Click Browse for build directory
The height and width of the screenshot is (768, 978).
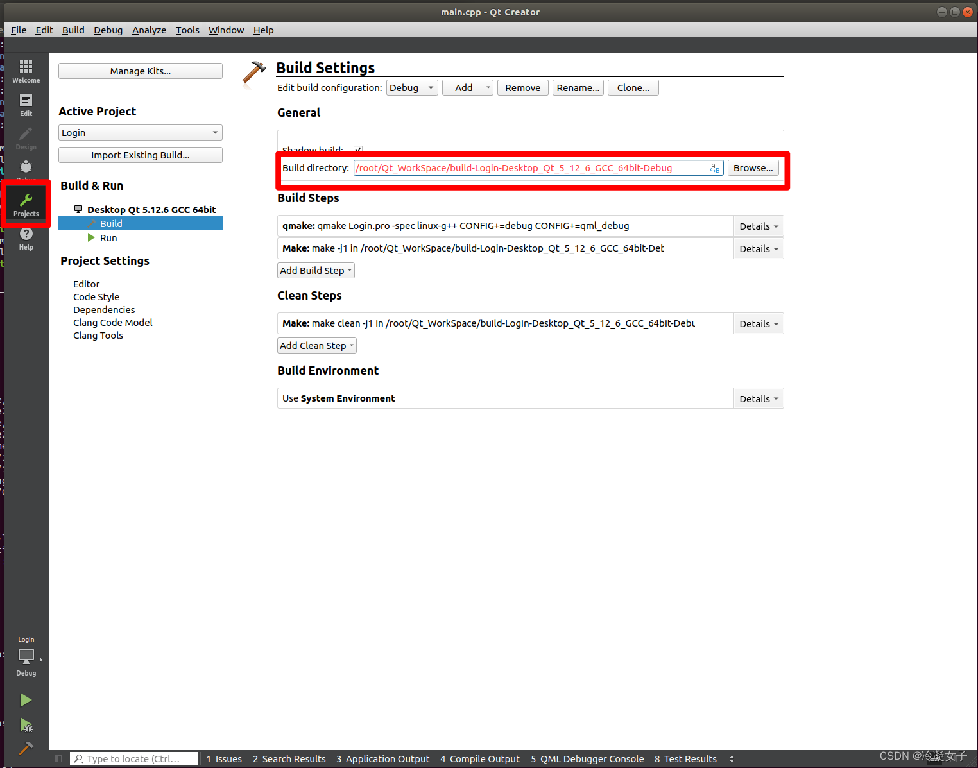pos(753,168)
